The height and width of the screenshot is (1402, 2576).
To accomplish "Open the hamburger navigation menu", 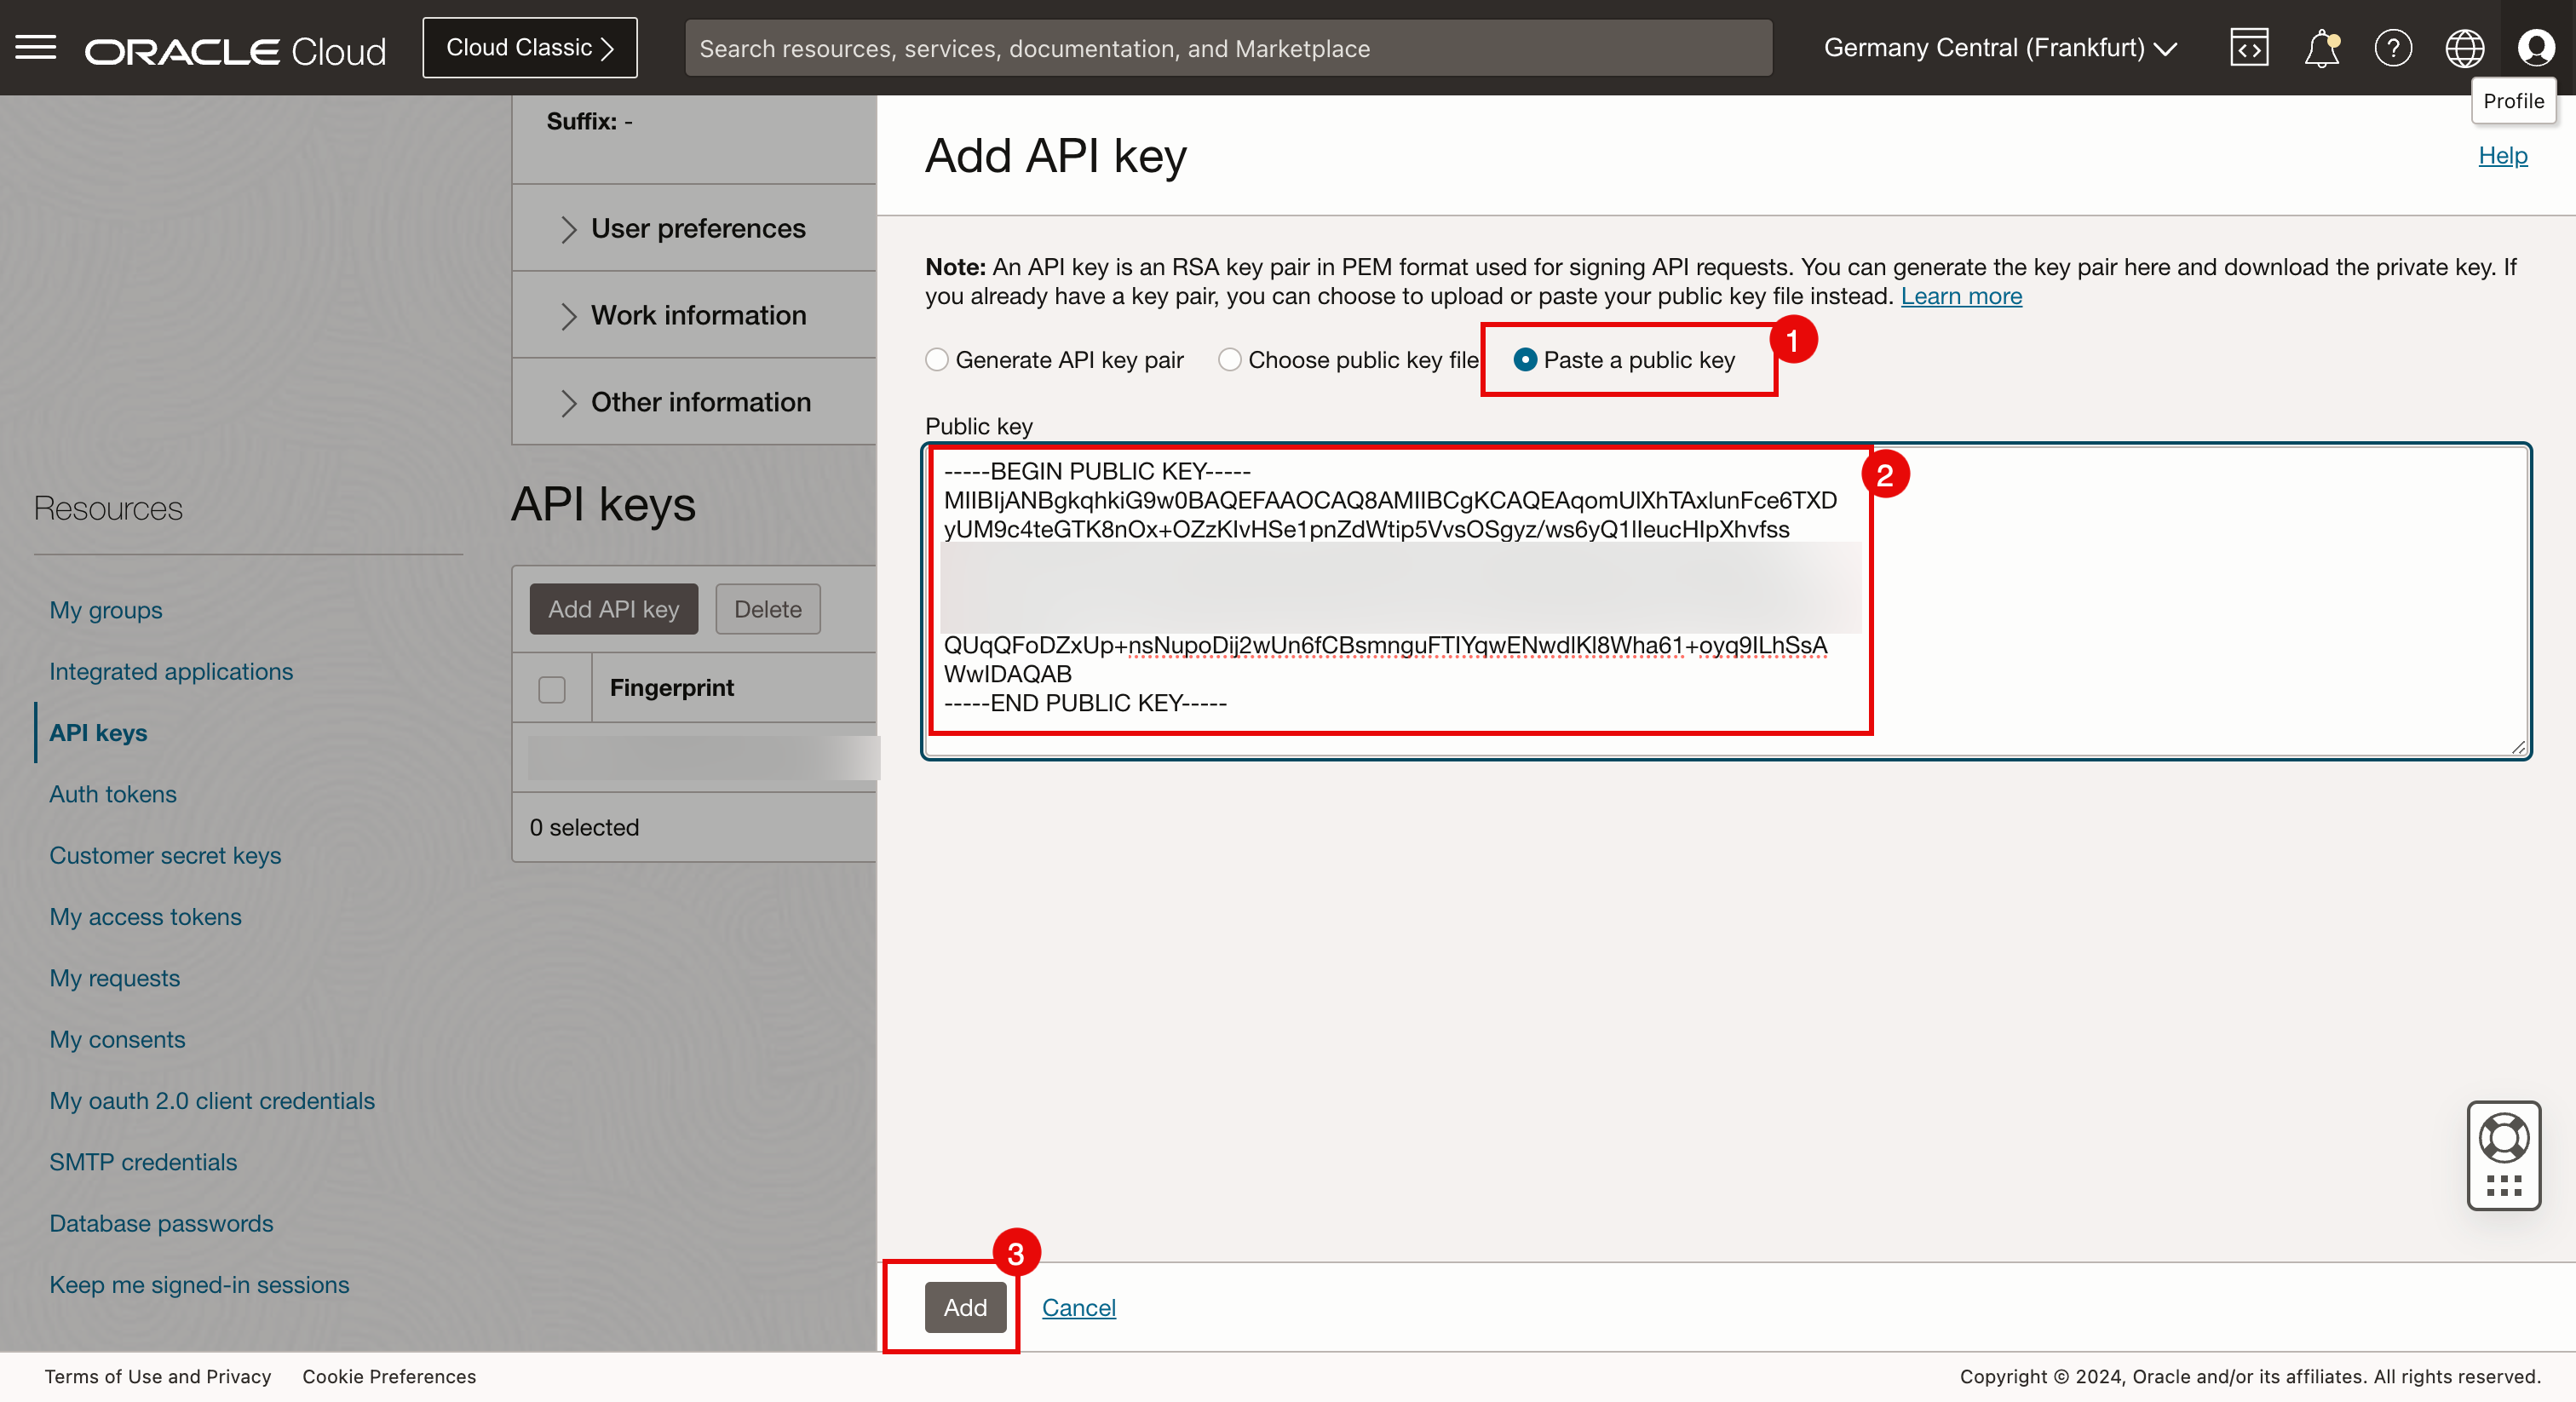I will (36, 47).
